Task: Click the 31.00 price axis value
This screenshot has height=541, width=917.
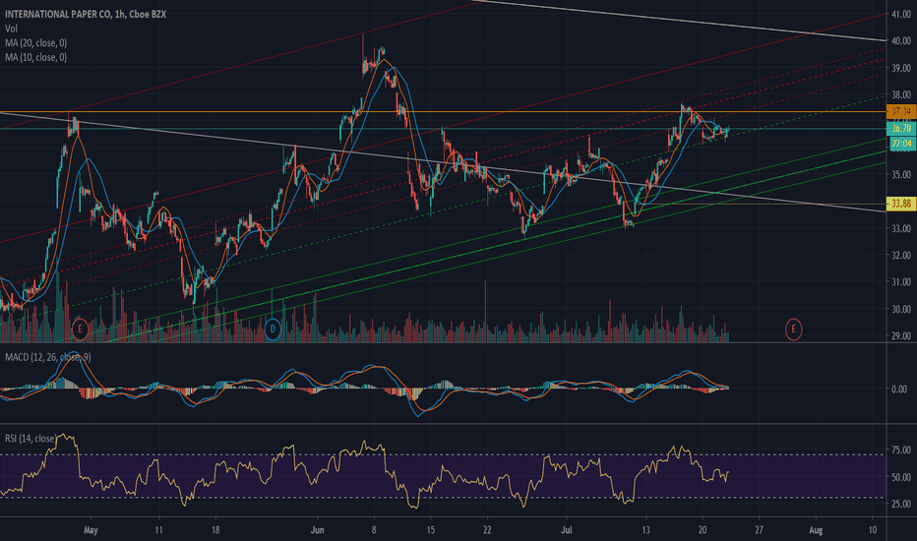Action: click(901, 282)
